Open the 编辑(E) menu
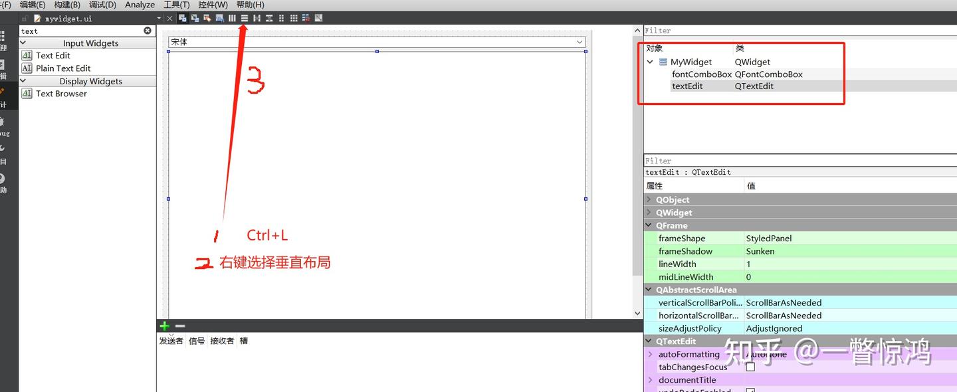 [33, 5]
